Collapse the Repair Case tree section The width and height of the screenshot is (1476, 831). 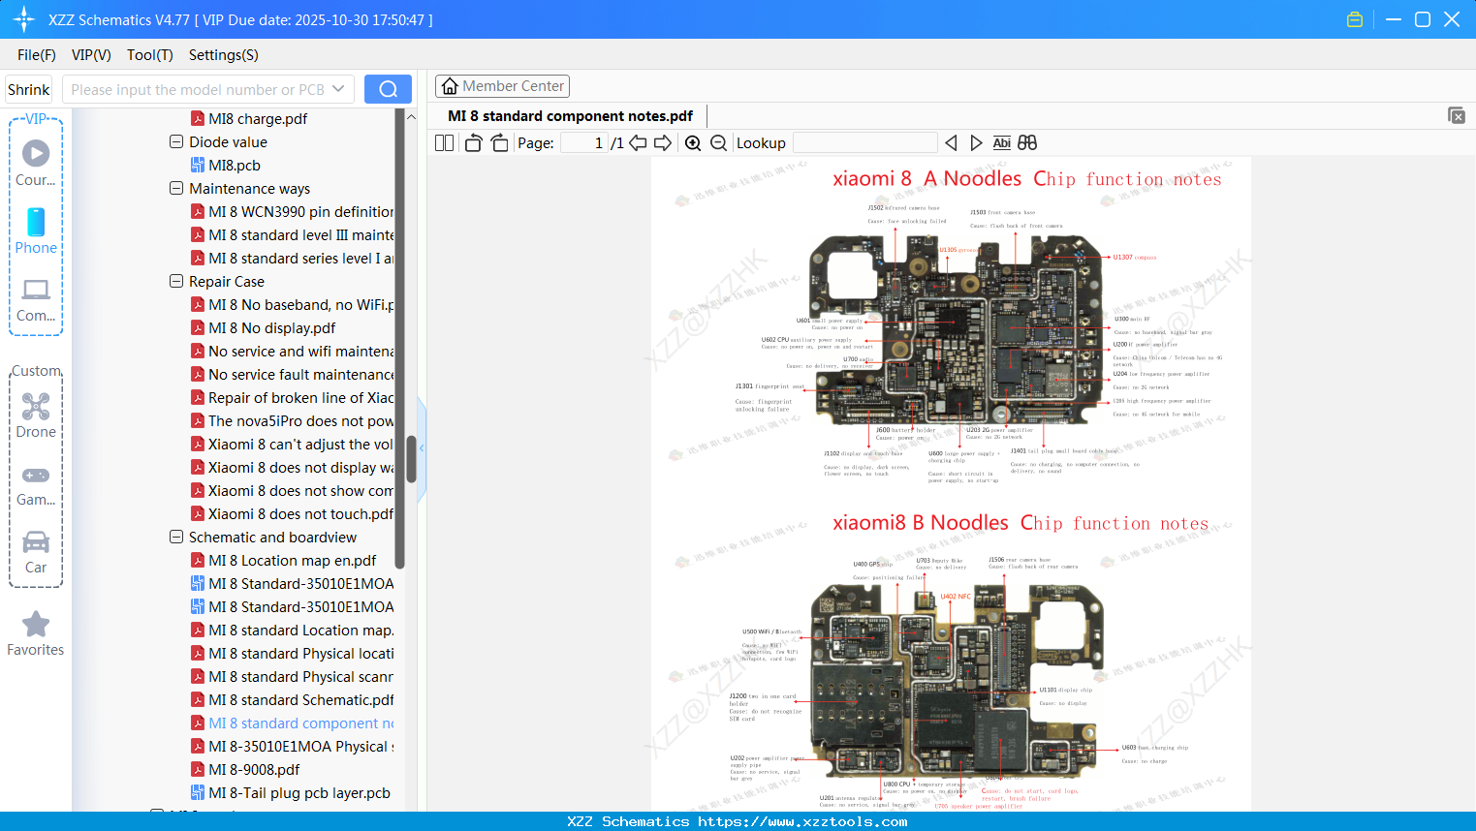tap(175, 281)
